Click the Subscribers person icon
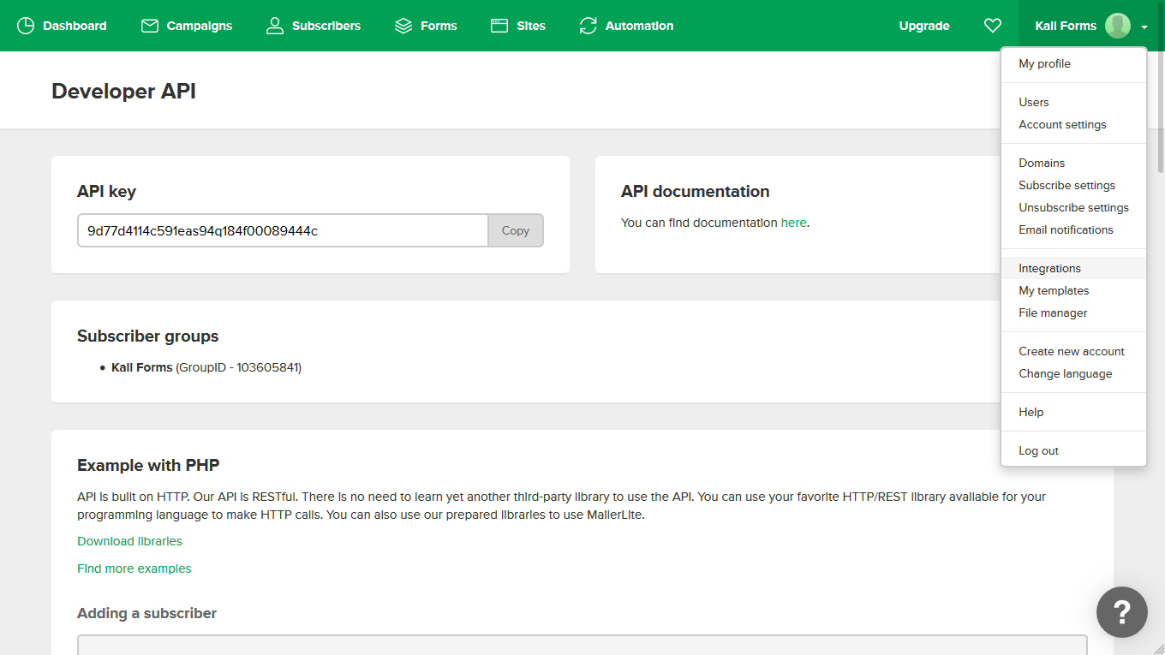The height and width of the screenshot is (655, 1165). 275,26
